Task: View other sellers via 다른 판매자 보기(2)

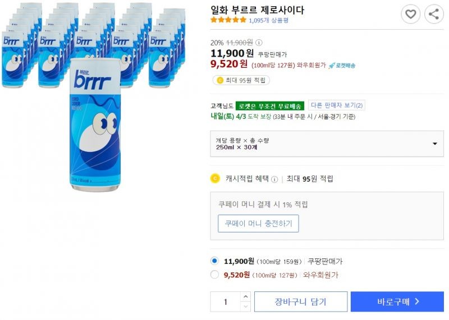Action: (x=337, y=105)
